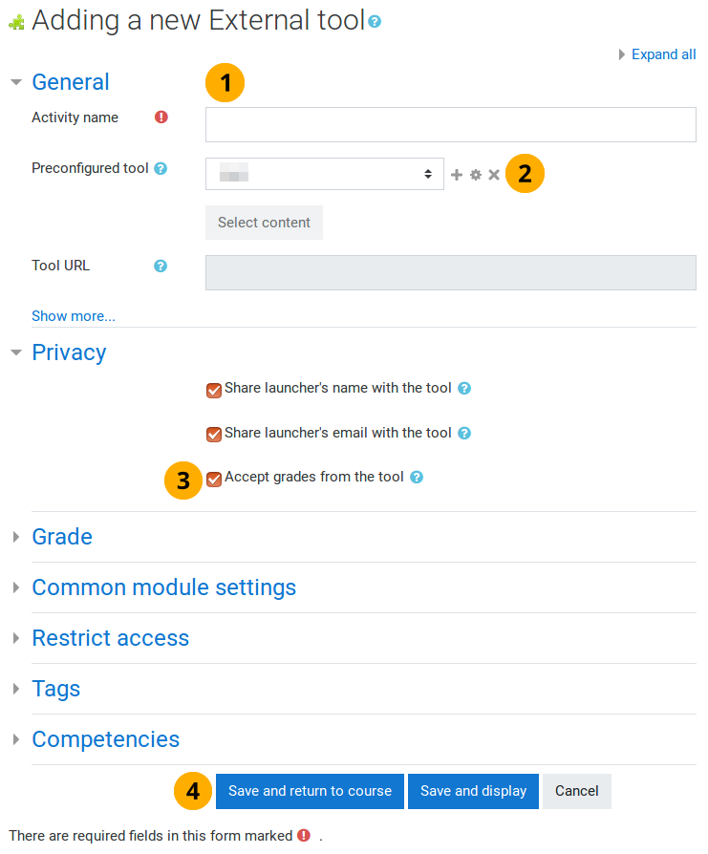The image size is (708, 854).
Task: Click the Activity name text field
Action: coord(450,124)
